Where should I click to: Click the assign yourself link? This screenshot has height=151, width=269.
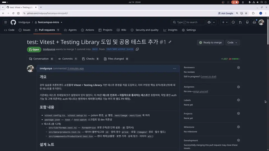tap(201, 91)
